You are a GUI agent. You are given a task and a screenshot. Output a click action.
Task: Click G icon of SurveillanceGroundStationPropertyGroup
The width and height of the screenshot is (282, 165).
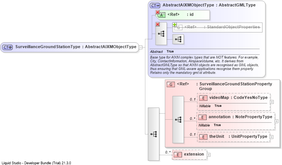(x=171, y=84)
